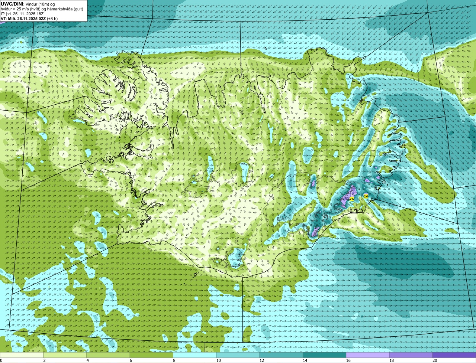
Task: Click the legend tick label '4'
Action: point(87,360)
